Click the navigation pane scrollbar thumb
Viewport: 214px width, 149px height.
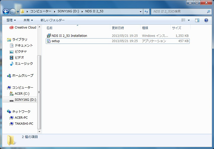pos(39,92)
